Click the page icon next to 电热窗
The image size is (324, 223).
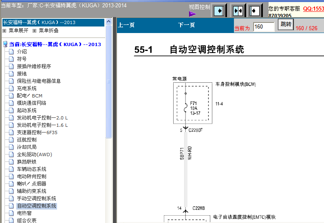coord(11,213)
